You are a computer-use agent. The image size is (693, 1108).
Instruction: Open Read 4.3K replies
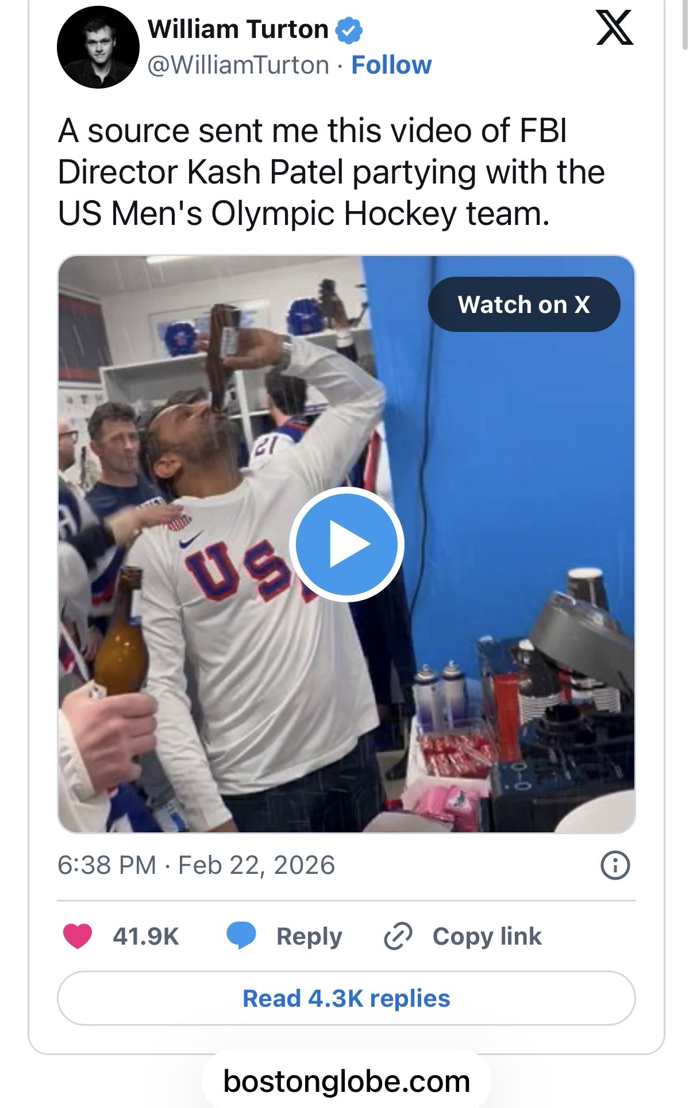346,998
